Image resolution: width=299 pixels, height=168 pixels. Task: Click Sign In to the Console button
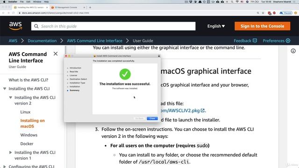click(263, 26)
